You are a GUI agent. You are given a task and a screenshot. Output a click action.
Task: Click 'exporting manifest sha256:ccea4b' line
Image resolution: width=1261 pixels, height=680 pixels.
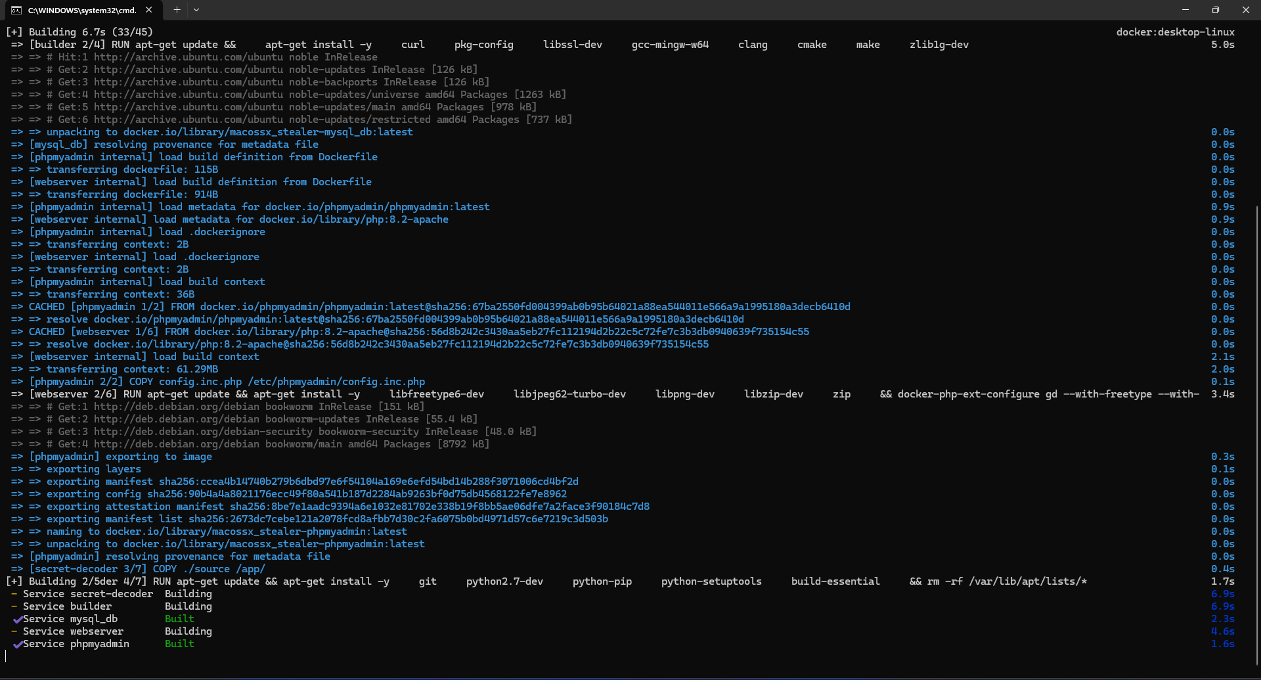(295, 482)
